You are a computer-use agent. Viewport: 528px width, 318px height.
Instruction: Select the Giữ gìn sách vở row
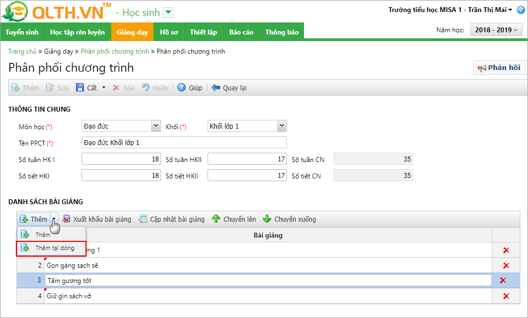[x=268, y=296]
